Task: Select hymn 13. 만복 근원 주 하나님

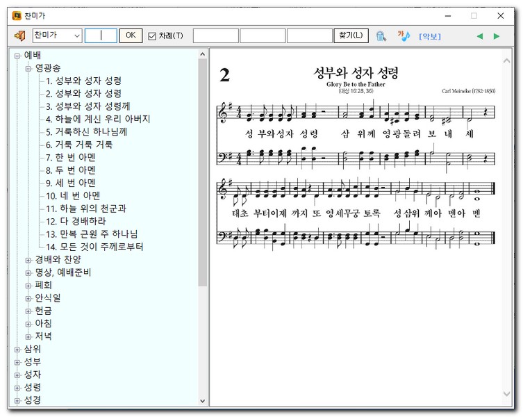Action: 91,234
